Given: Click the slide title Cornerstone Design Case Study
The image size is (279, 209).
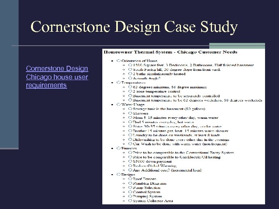Looking at the screenshot, I should click(134, 27).
